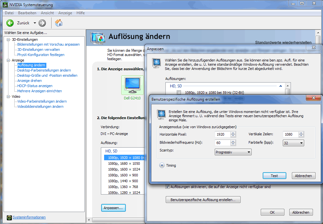Increase Horizontale Pixel with up arrow

[x=233, y=133]
